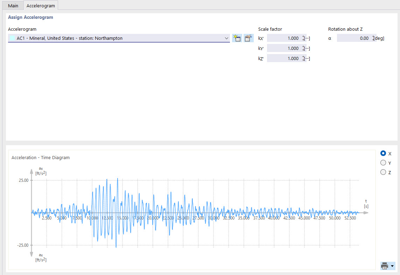Click the kZ' scale factor spinner arrows

[303, 59]
